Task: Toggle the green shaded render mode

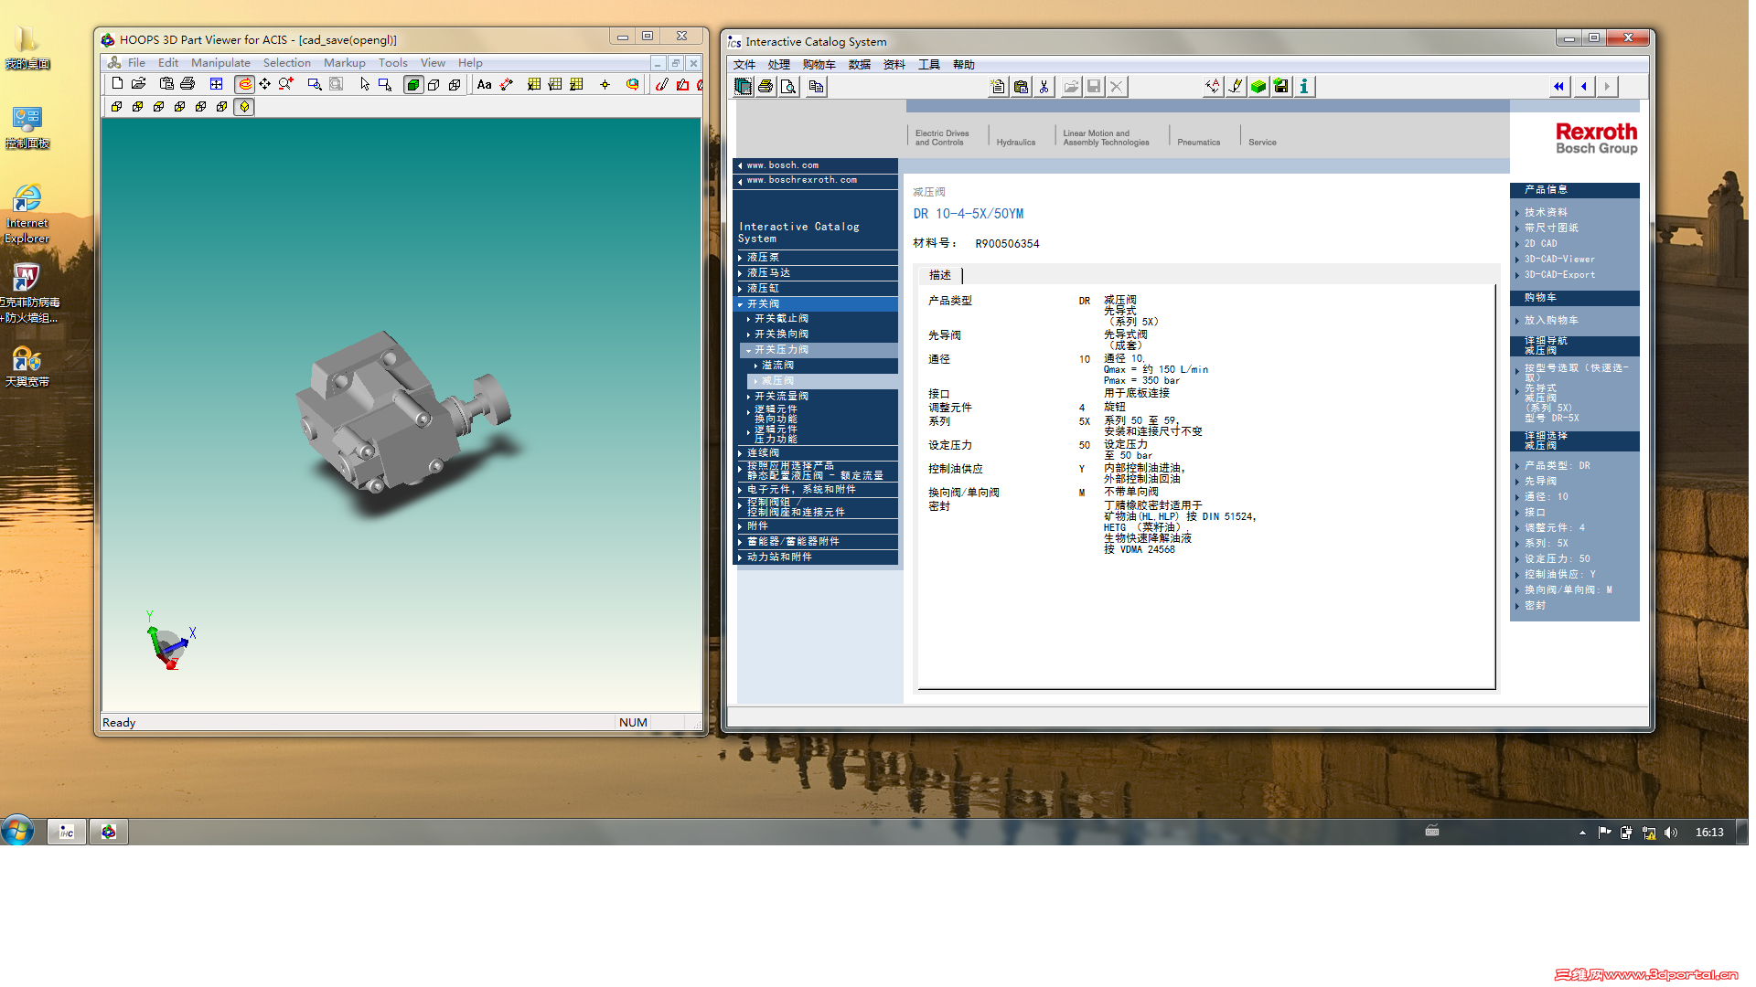Action: 413,84
